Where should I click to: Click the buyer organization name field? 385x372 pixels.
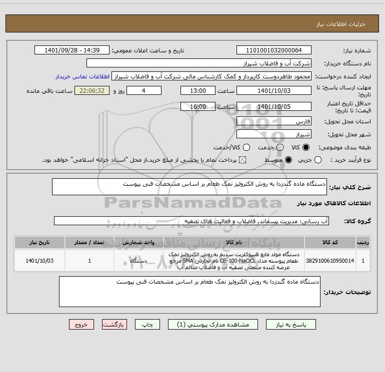click(199, 63)
